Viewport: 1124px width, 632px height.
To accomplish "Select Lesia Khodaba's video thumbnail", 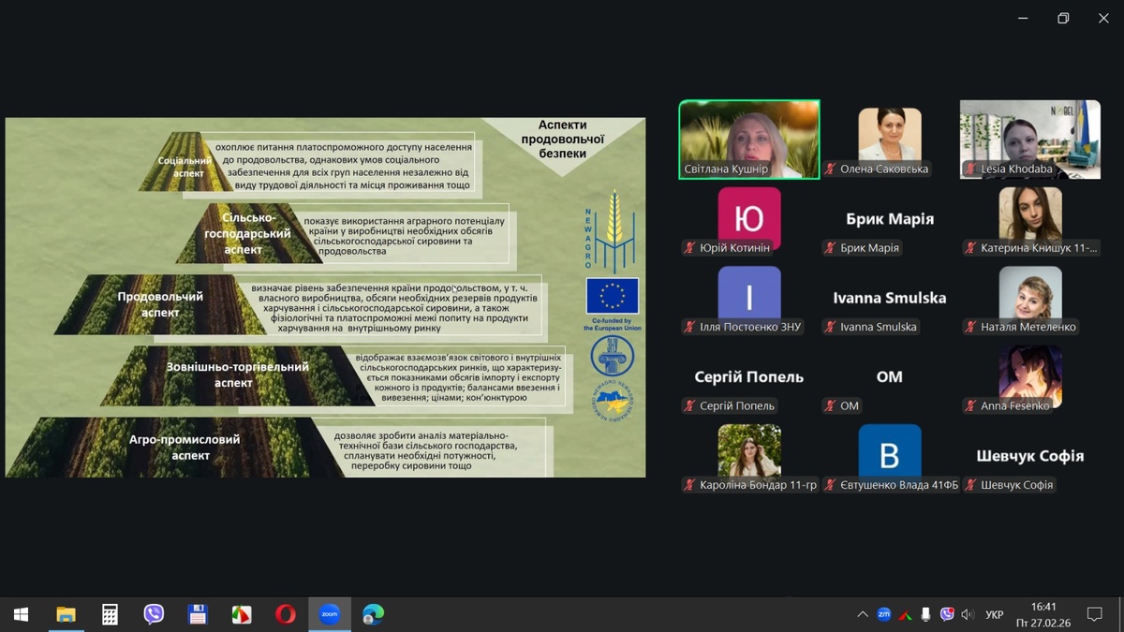I will [1030, 140].
